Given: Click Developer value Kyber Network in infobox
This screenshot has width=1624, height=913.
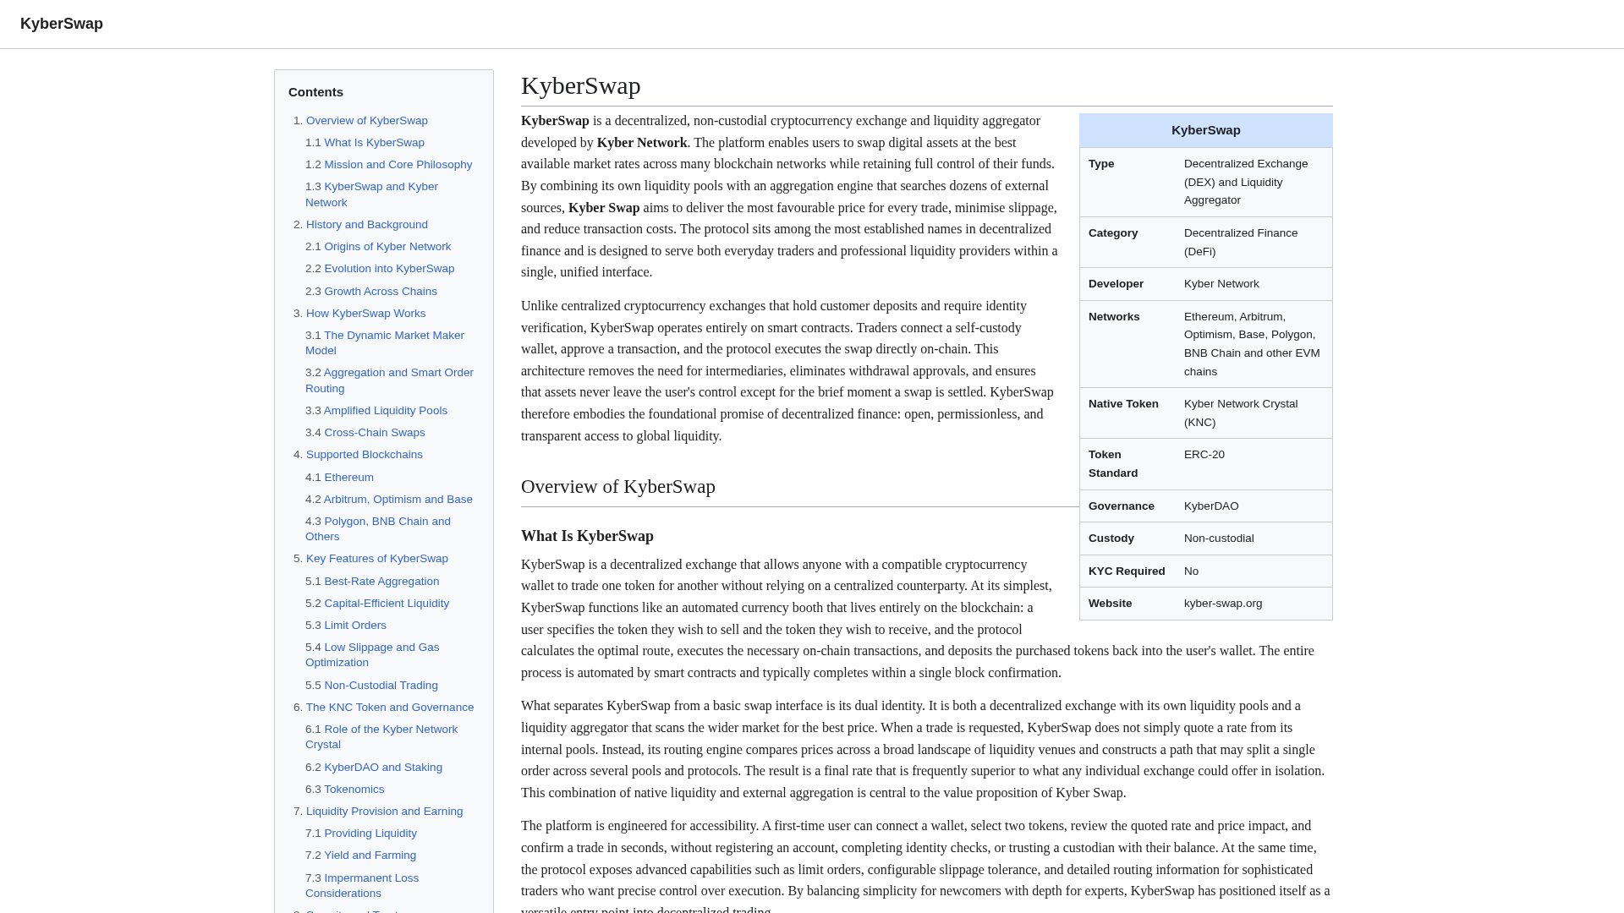Looking at the screenshot, I should [x=1221, y=284].
